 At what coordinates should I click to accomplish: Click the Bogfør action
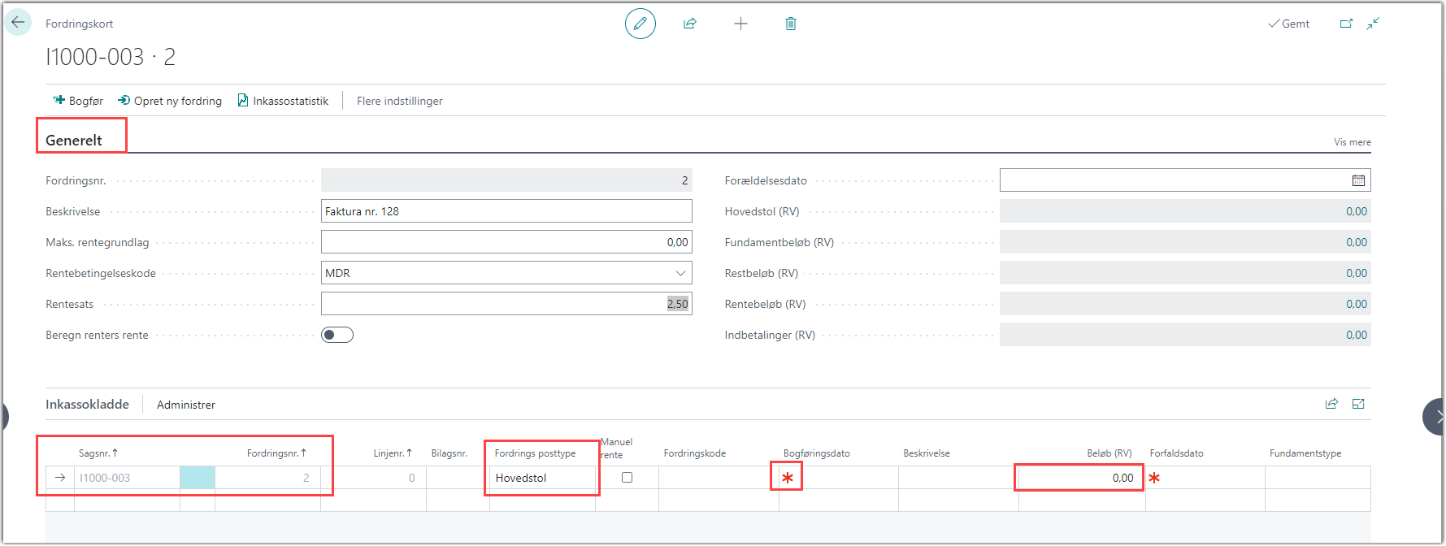[78, 101]
